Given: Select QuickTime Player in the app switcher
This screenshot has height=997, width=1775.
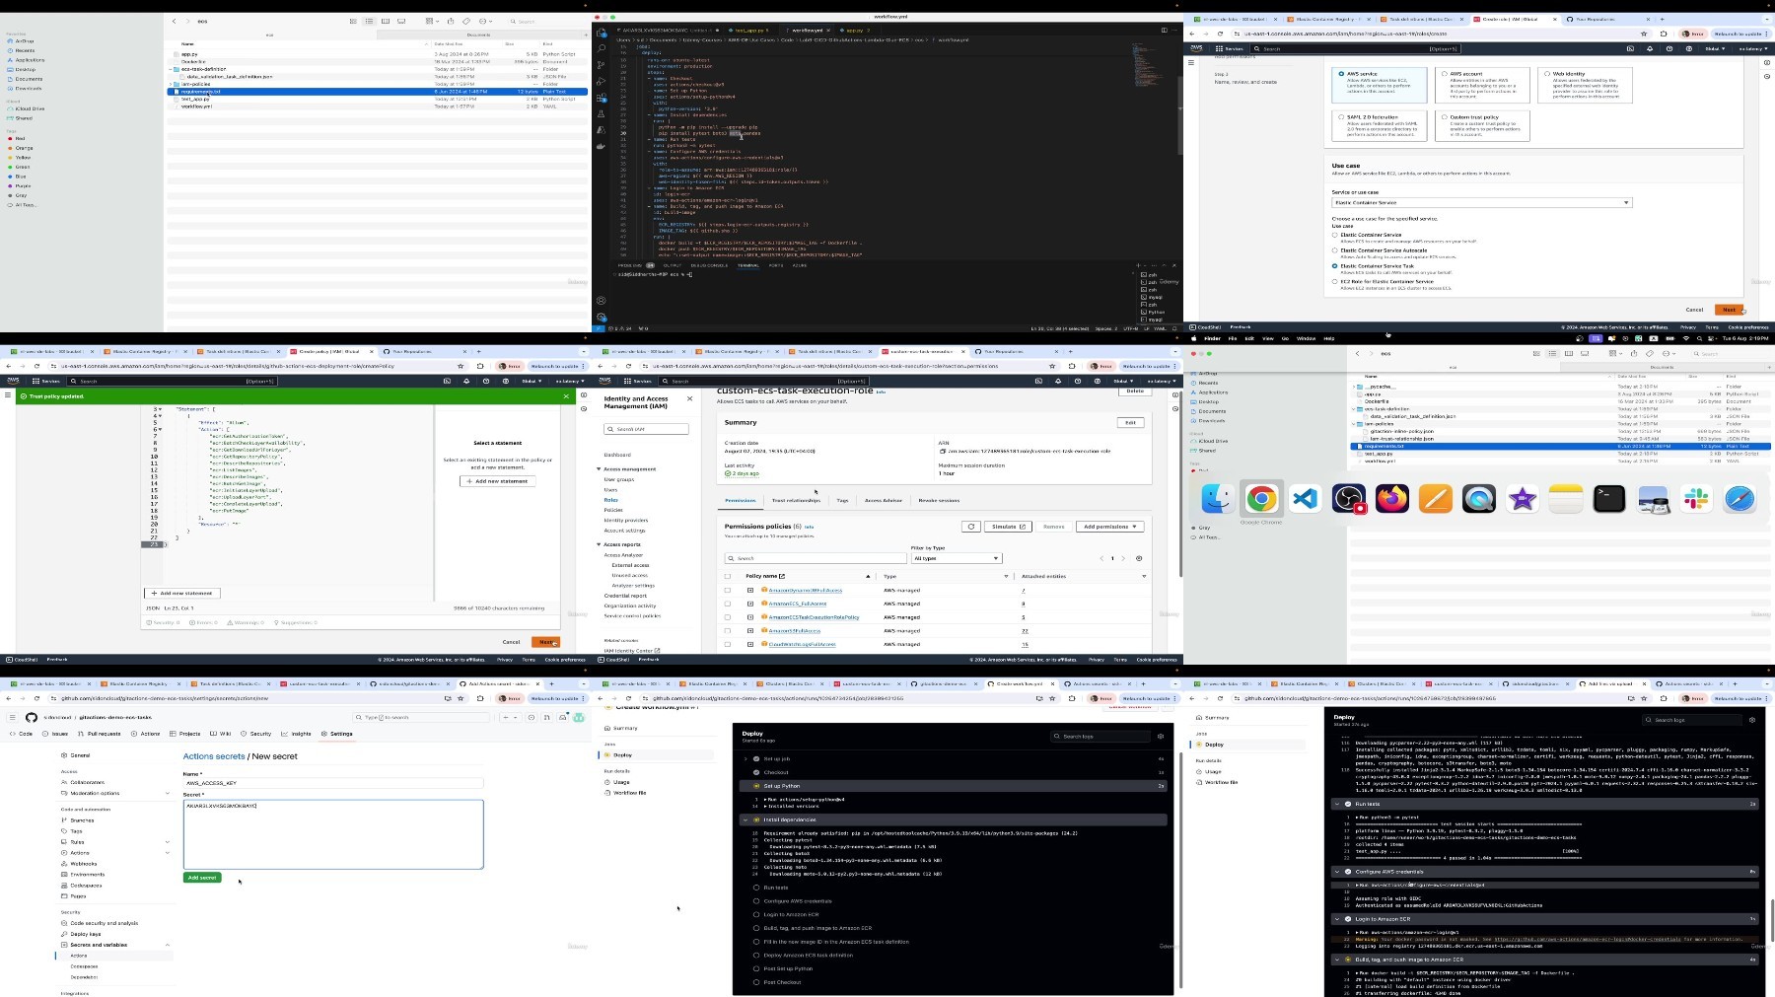Looking at the screenshot, I should [1479, 499].
